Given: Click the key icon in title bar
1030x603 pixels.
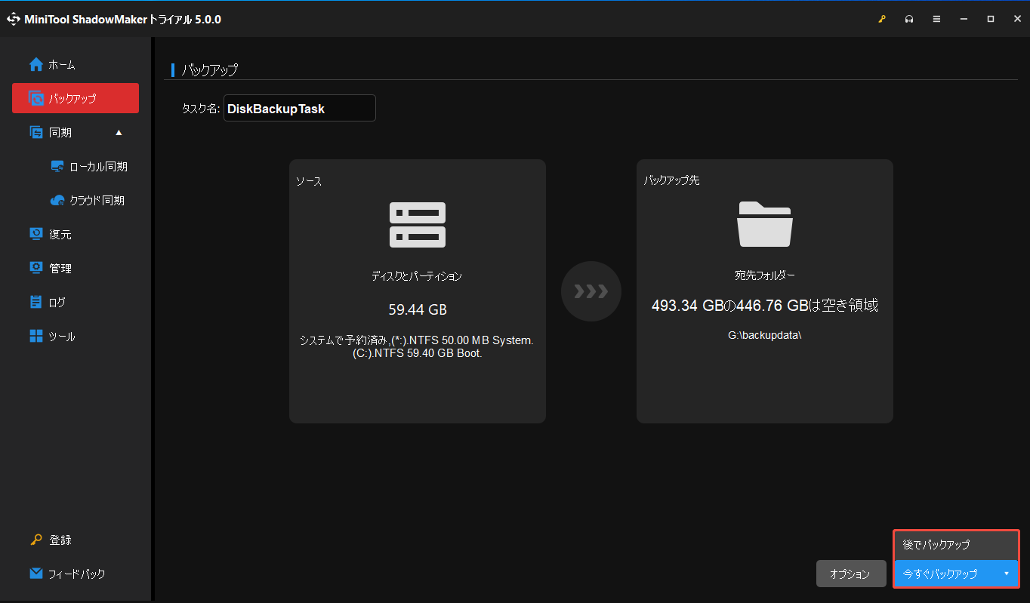Looking at the screenshot, I should click(x=882, y=20).
